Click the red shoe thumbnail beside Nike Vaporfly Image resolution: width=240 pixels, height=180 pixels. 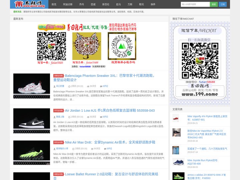point(176,118)
